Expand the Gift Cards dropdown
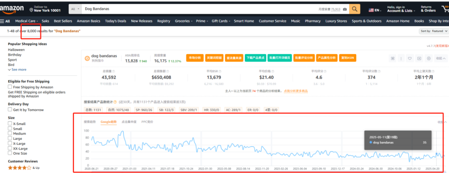This screenshot has width=449, height=173. (221, 21)
